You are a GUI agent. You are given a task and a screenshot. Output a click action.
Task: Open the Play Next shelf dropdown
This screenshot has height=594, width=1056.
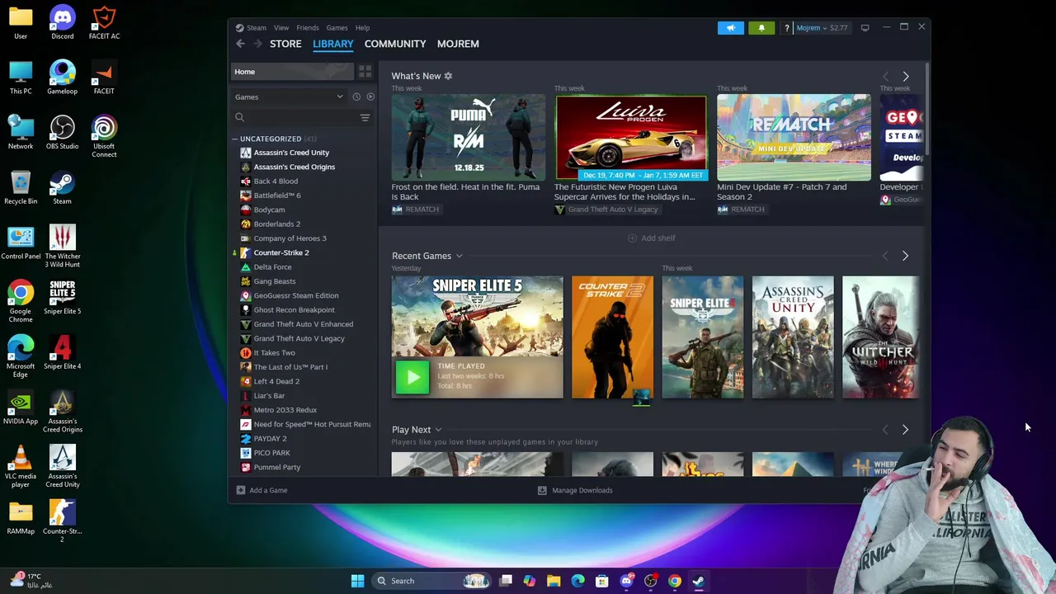pyautogui.click(x=438, y=430)
